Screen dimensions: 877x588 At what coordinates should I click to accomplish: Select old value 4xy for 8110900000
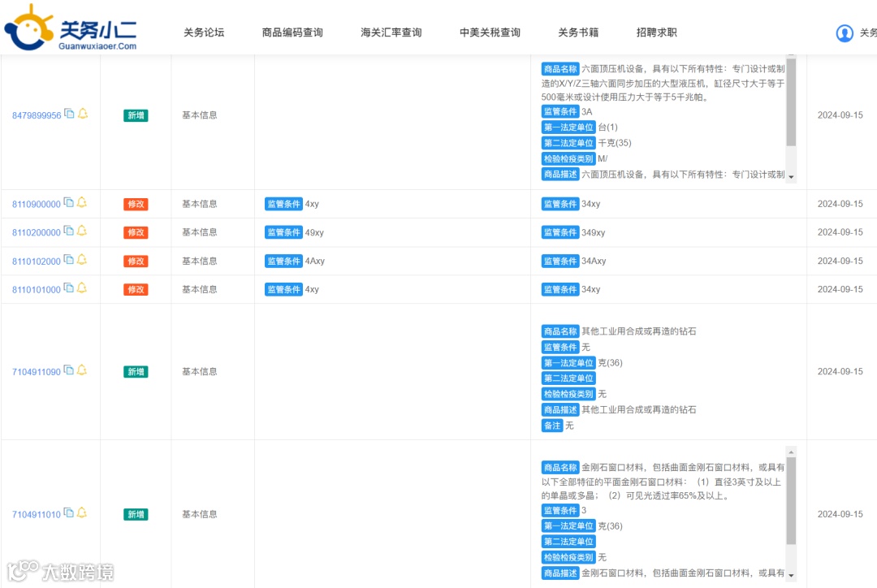tap(312, 204)
